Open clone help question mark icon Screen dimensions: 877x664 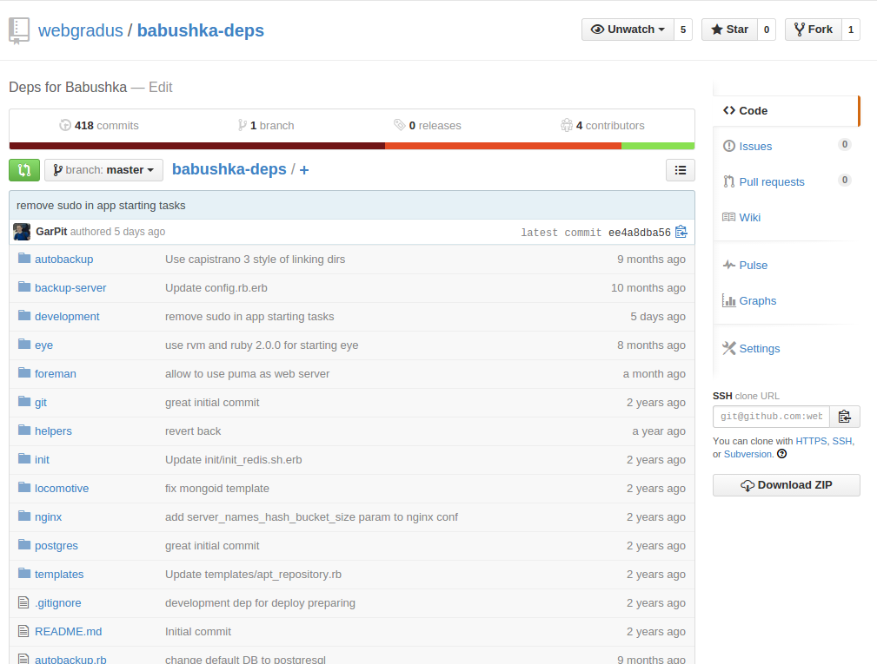pos(782,454)
